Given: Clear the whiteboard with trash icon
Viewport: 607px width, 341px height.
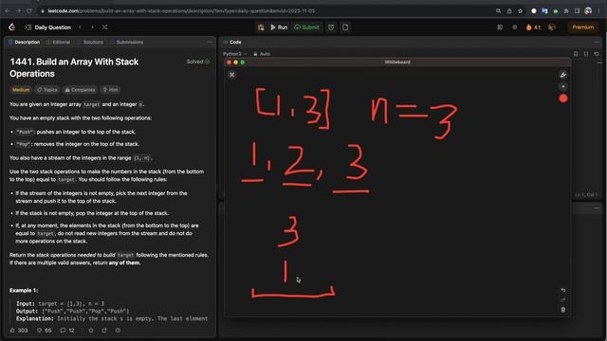Looking at the screenshot, I should click(563, 310).
